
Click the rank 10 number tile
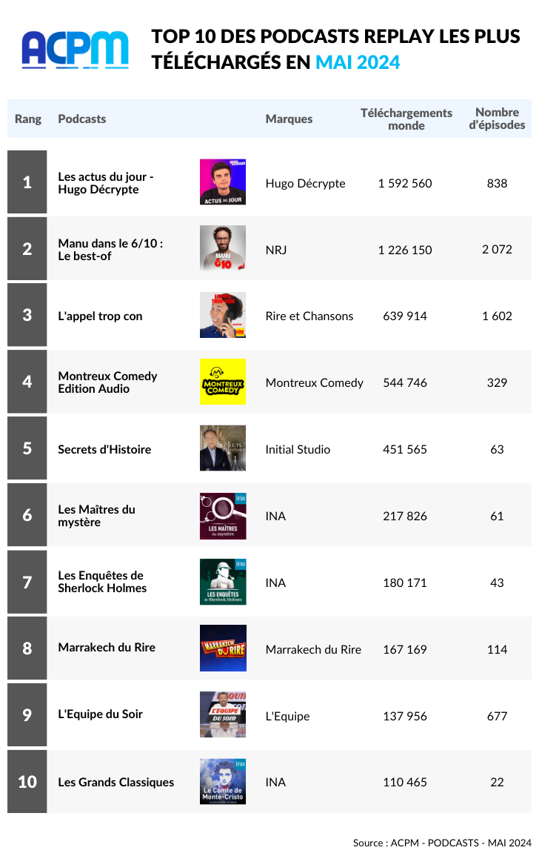[x=27, y=782]
